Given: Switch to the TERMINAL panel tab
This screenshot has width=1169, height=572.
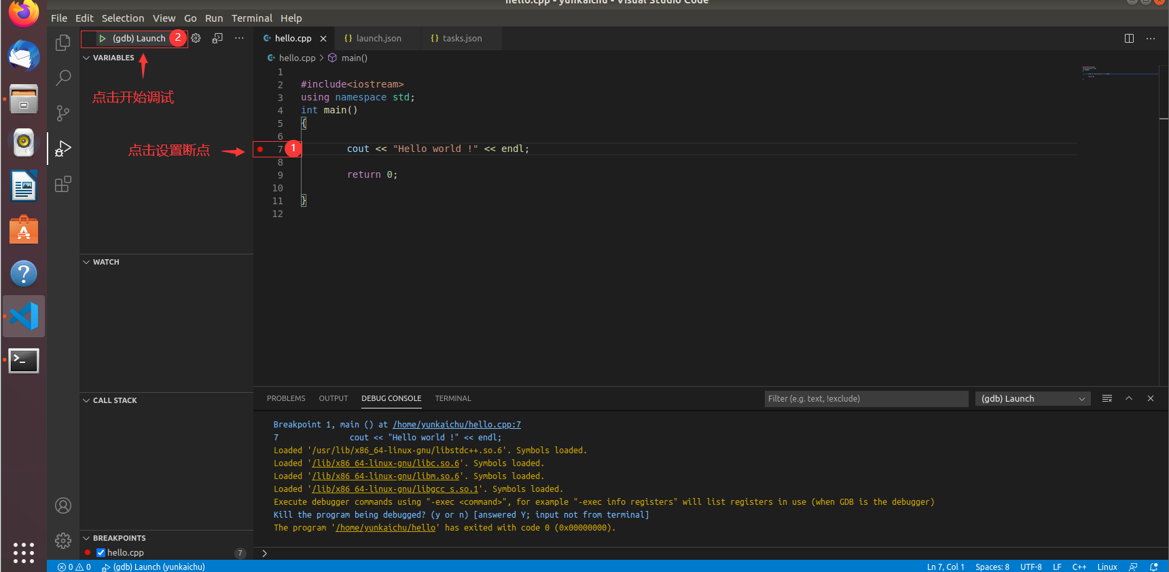Looking at the screenshot, I should click(x=453, y=398).
